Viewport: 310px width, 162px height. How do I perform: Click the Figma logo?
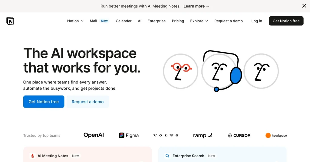129,135
